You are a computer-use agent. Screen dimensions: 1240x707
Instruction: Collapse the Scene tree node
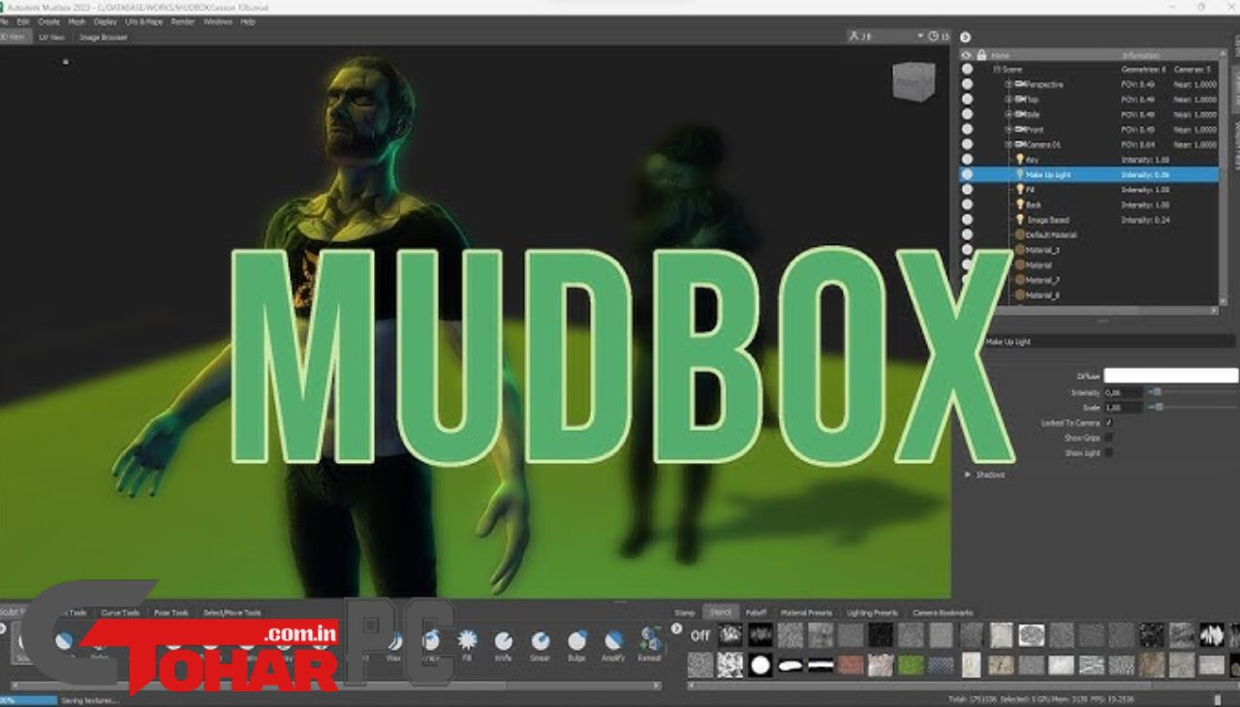[x=995, y=70]
